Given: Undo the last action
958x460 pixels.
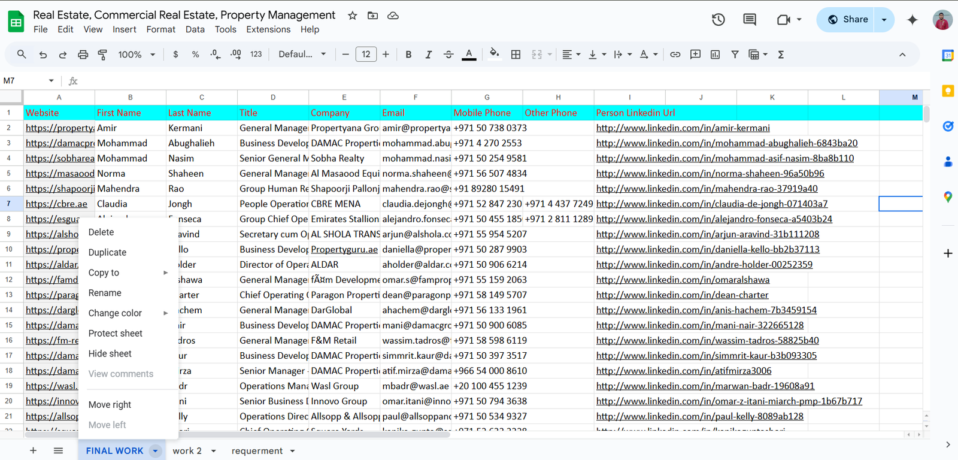Looking at the screenshot, I should point(43,55).
